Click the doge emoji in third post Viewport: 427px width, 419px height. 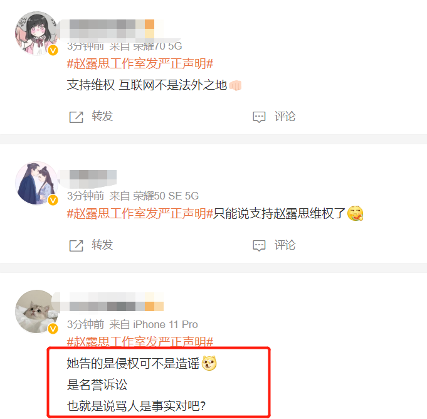click(x=209, y=363)
